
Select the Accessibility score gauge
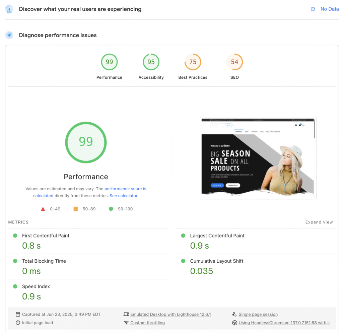tap(151, 62)
